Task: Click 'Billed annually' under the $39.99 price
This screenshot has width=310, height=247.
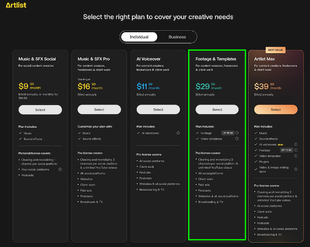Action: pyautogui.click(x=264, y=95)
